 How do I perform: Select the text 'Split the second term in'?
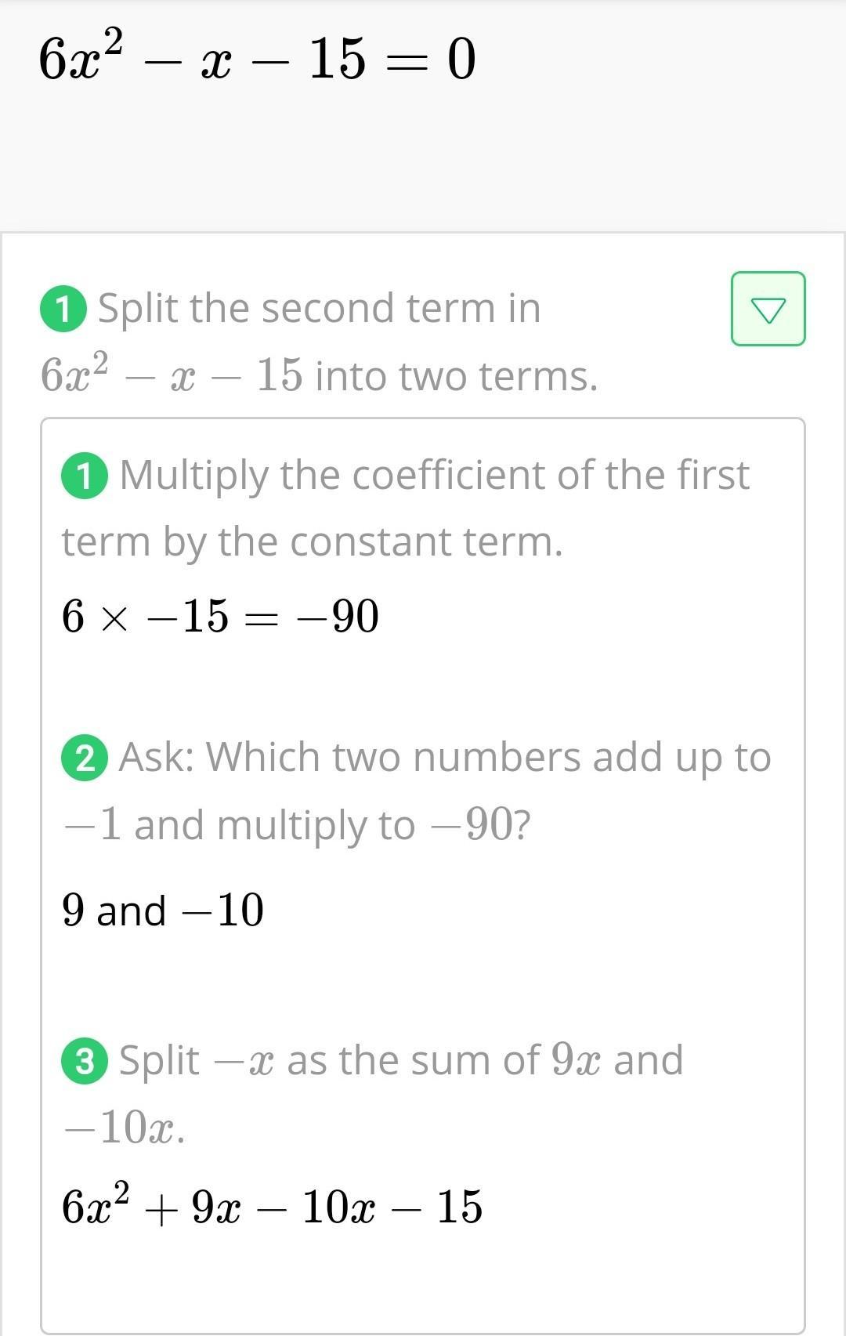pos(319,309)
